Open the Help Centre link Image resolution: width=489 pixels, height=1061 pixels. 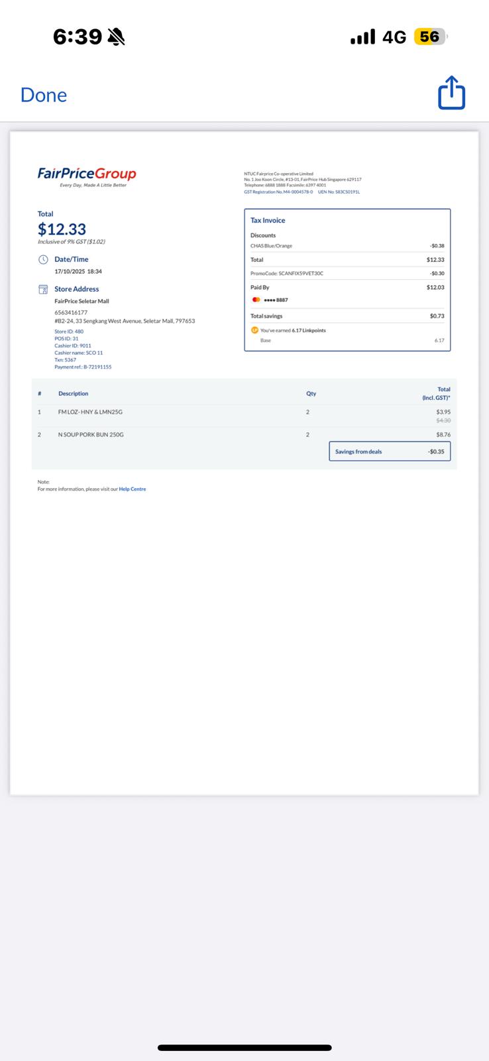pos(133,489)
